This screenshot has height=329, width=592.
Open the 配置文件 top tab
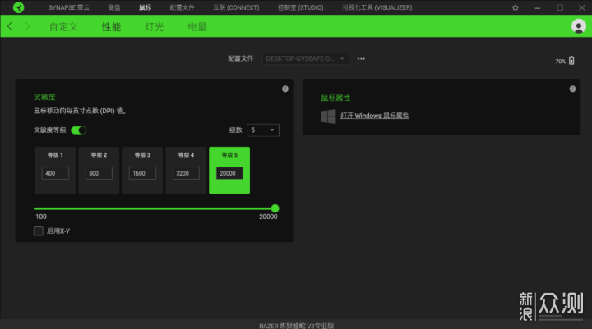click(x=182, y=7)
